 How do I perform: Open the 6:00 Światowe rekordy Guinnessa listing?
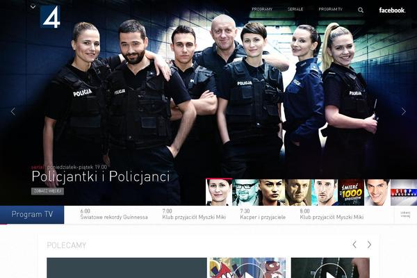click(114, 214)
